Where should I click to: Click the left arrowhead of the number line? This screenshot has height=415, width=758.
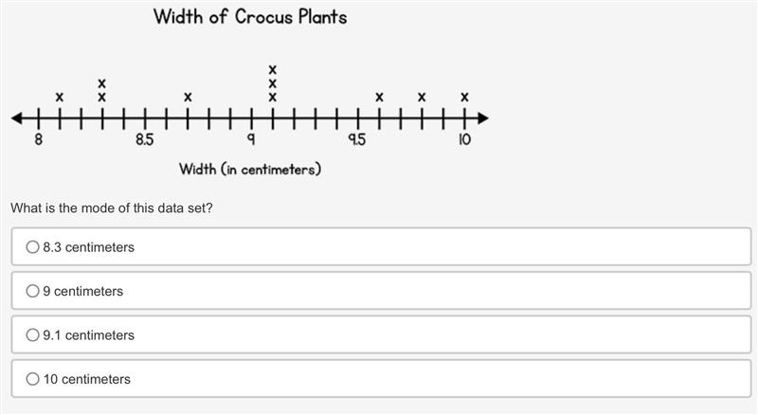(17, 118)
